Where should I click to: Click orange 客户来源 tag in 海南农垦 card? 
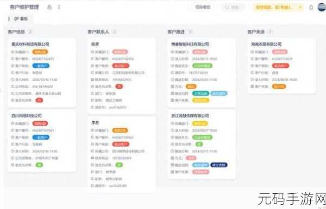pos(279,87)
